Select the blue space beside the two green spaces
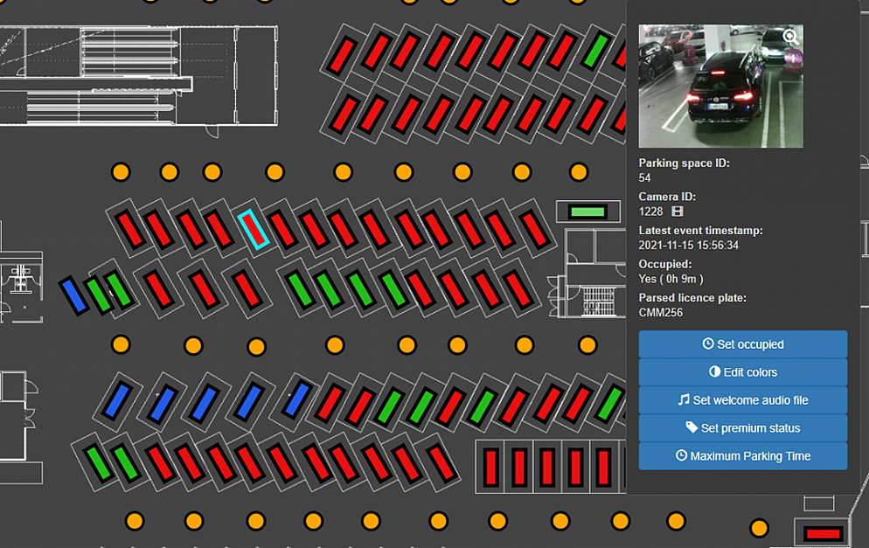Image resolution: width=869 pixels, height=548 pixels. point(73,295)
